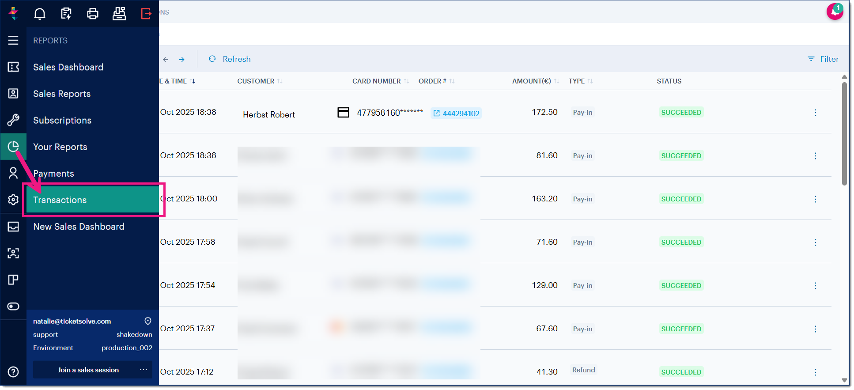Open the settings gear sidebar icon

click(13, 200)
